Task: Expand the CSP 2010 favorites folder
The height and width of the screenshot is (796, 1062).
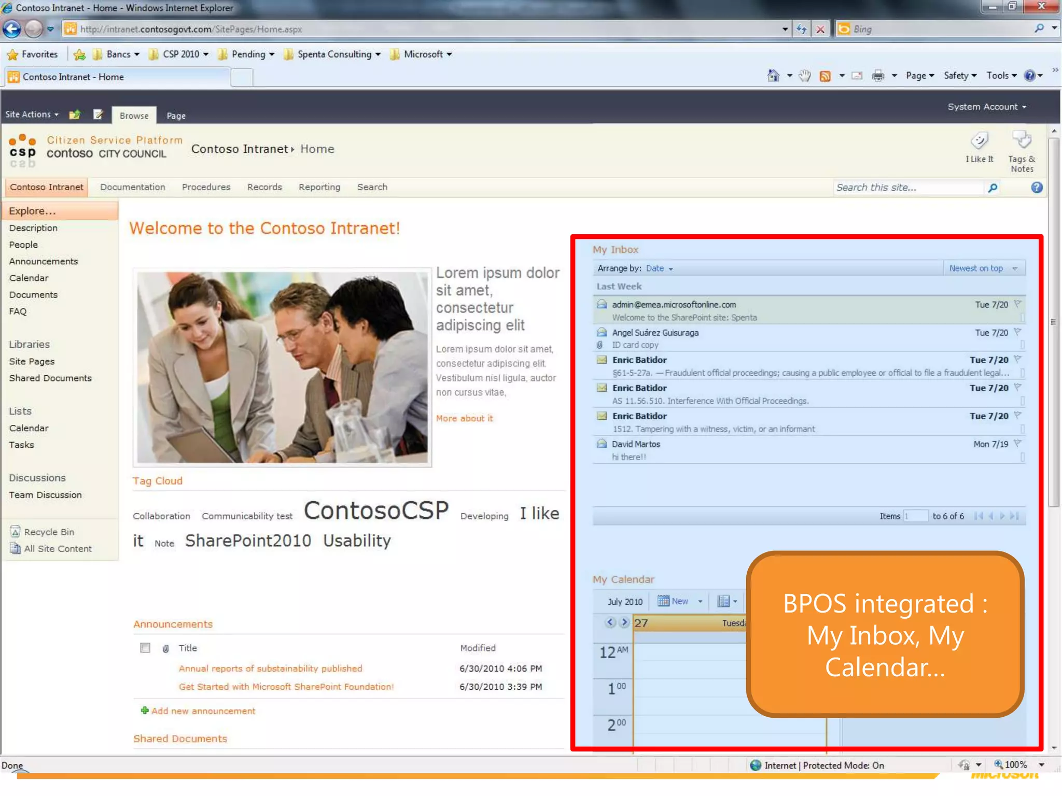Action: 178,54
